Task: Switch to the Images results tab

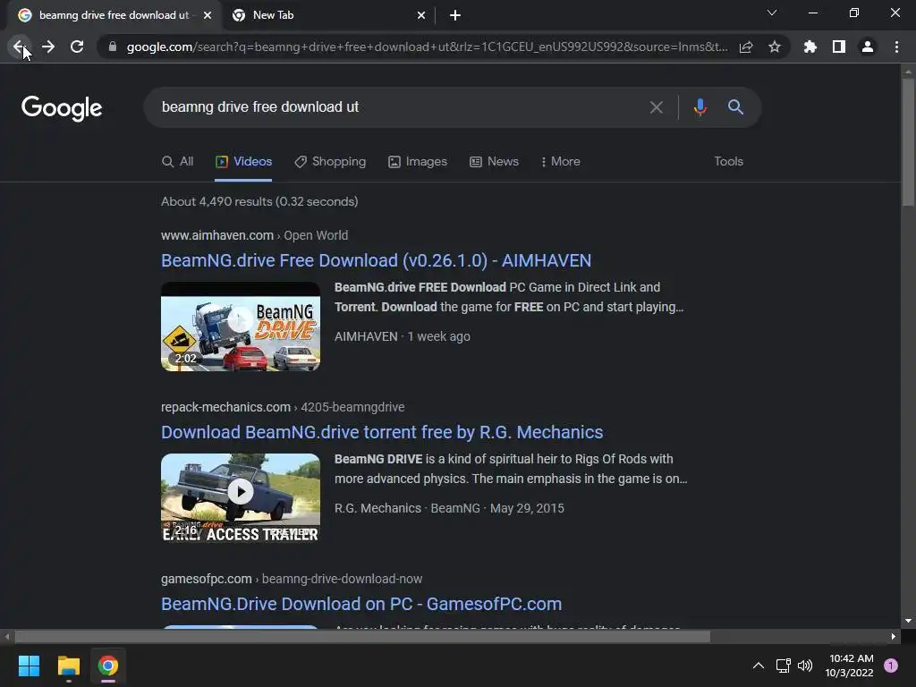Action: [x=418, y=161]
